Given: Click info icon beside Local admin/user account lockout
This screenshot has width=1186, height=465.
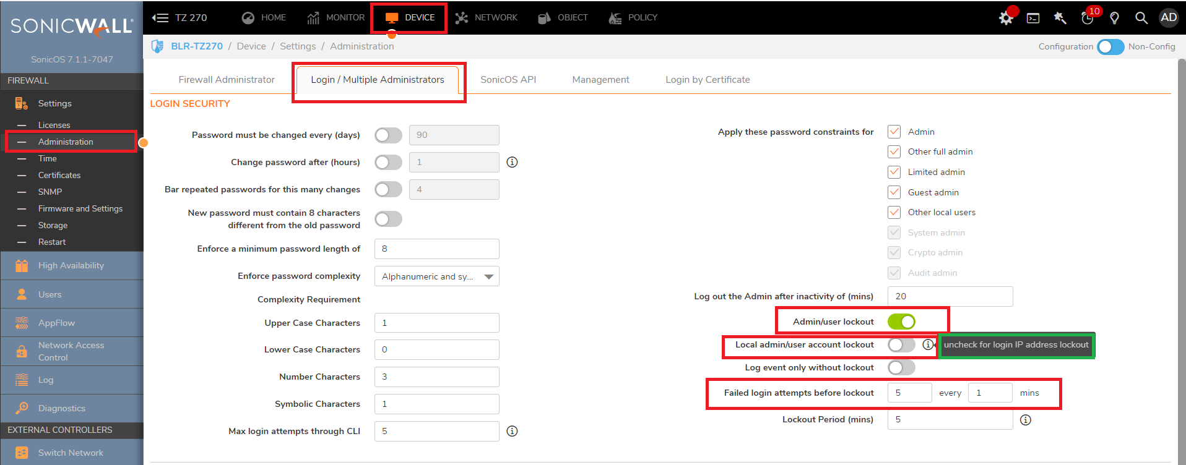Looking at the screenshot, I should pos(927,344).
